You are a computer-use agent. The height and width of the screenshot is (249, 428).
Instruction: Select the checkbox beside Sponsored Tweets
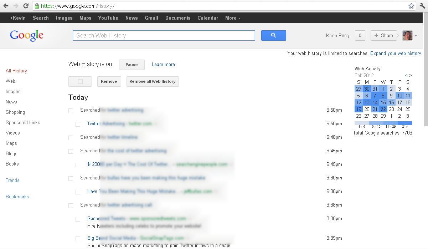78,219
